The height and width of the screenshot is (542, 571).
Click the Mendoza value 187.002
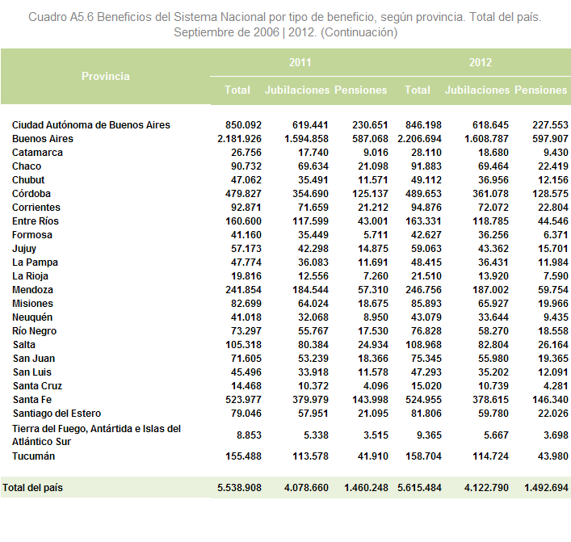(490, 290)
